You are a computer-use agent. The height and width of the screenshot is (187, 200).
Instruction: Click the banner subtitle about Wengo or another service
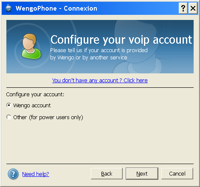click(99, 54)
